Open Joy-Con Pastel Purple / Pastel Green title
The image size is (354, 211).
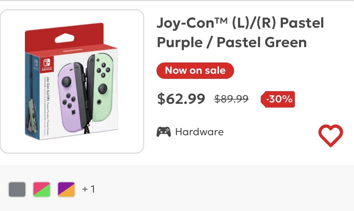tap(240, 32)
